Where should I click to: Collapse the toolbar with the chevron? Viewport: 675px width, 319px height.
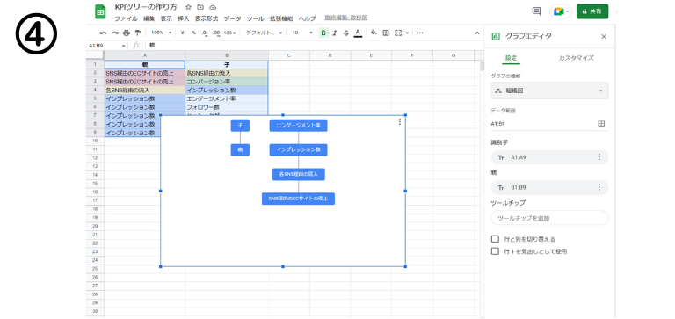coord(477,33)
